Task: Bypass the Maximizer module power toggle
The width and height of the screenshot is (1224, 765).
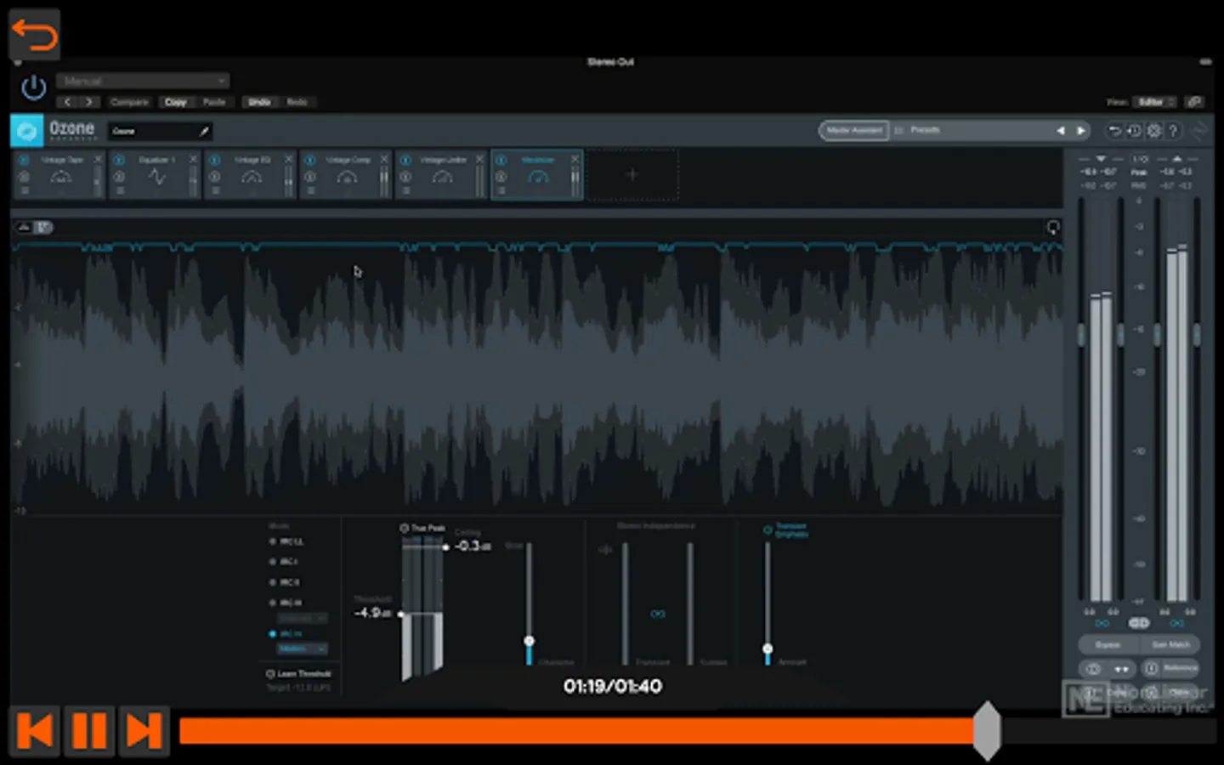Action: point(501,160)
